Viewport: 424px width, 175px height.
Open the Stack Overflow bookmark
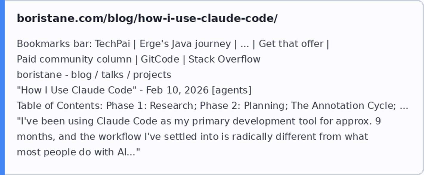225,59
